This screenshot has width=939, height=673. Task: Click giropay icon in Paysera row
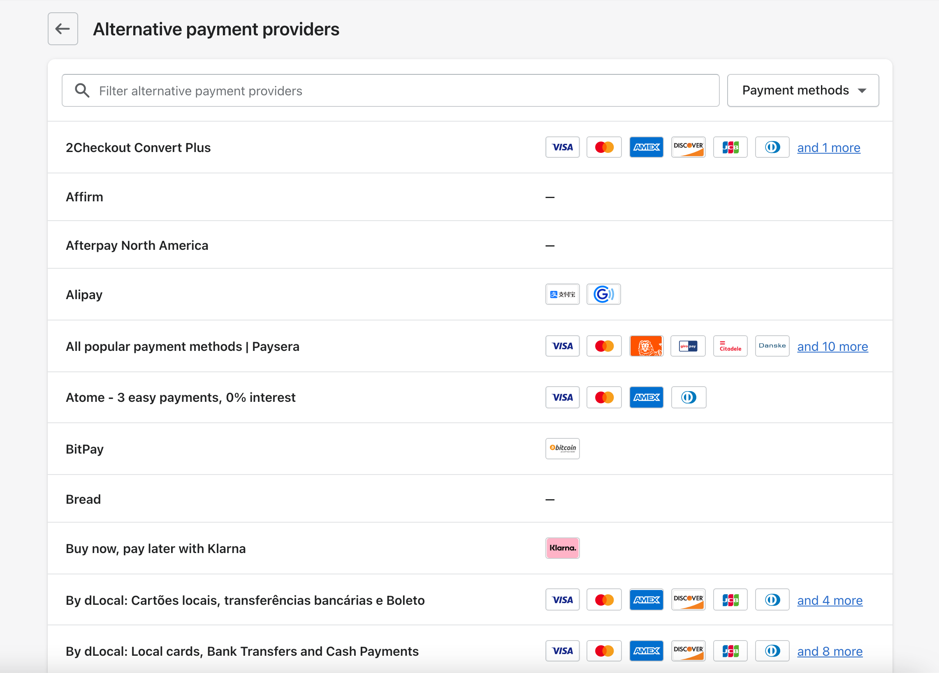click(688, 346)
